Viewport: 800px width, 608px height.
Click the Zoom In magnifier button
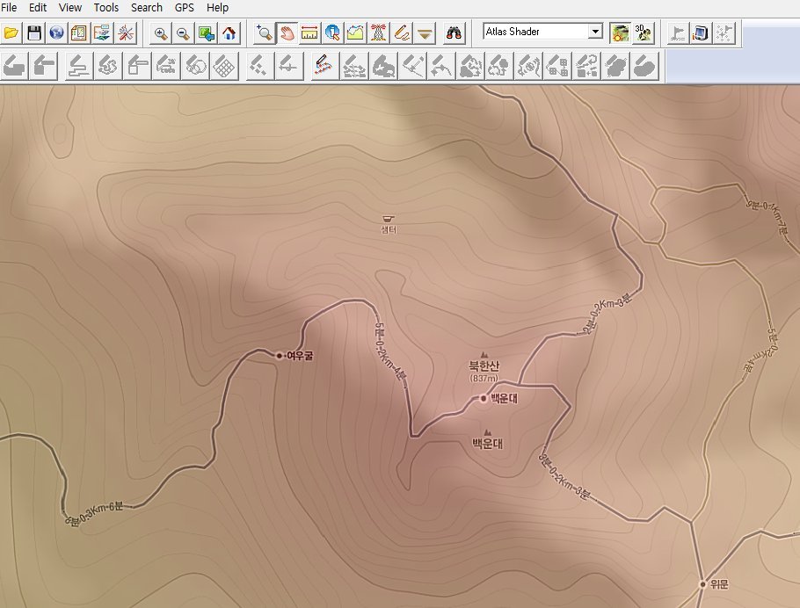(x=161, y=33)
